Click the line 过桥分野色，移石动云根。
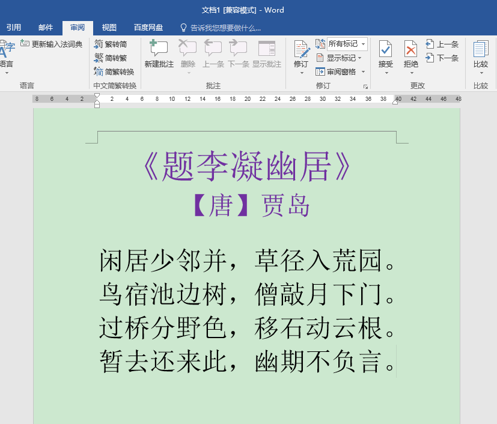 (247, 328)
